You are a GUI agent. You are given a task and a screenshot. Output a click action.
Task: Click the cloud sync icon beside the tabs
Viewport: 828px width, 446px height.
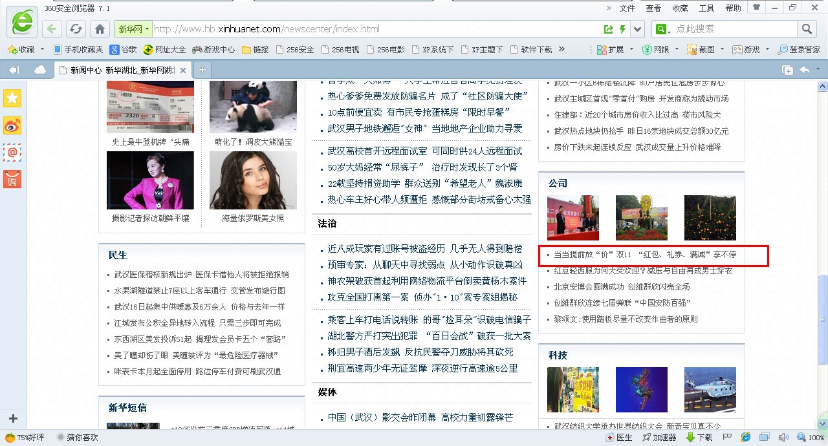point(40,70)
